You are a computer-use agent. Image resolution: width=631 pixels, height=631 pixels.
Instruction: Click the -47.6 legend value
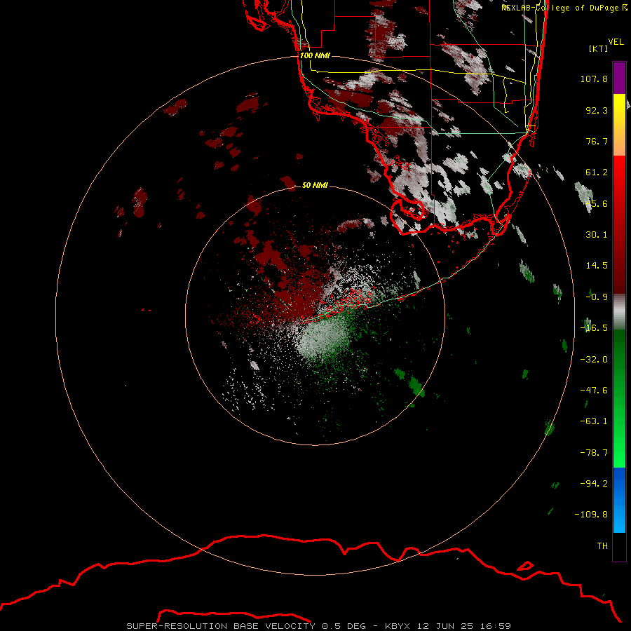click(x=594, y=391)
